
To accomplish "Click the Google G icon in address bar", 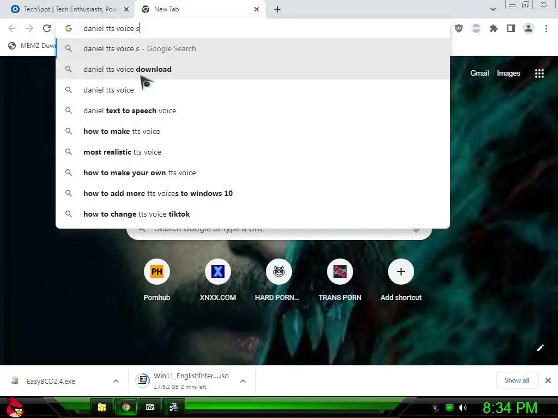I will [69, 28].
